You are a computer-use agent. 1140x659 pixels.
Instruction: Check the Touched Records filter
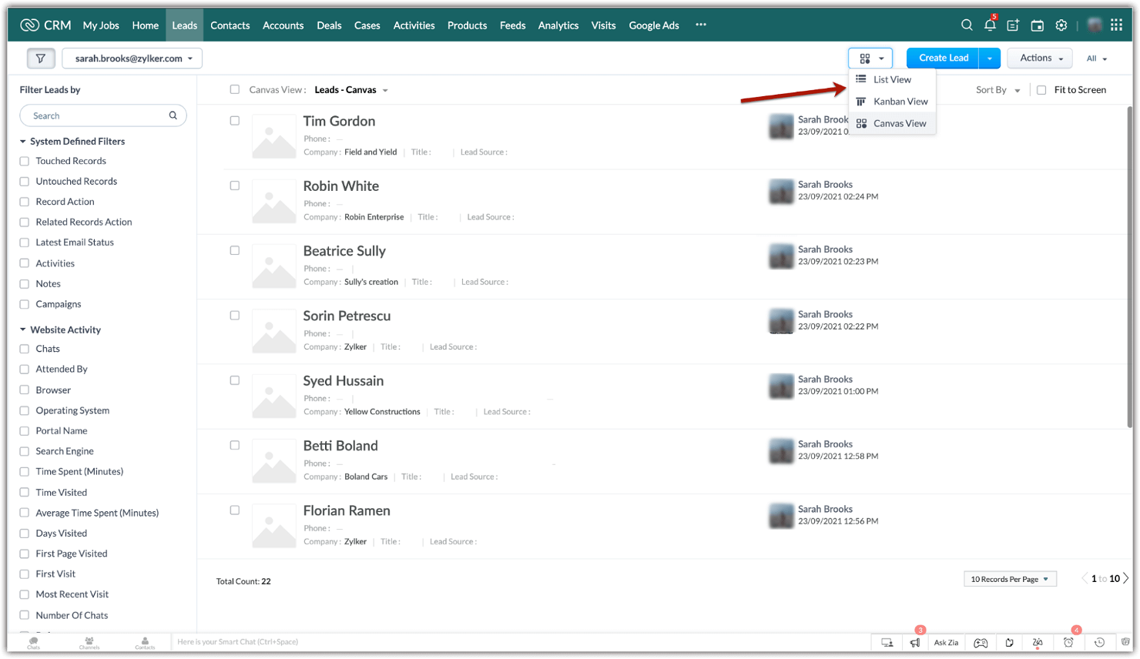[x=24, y=161]
